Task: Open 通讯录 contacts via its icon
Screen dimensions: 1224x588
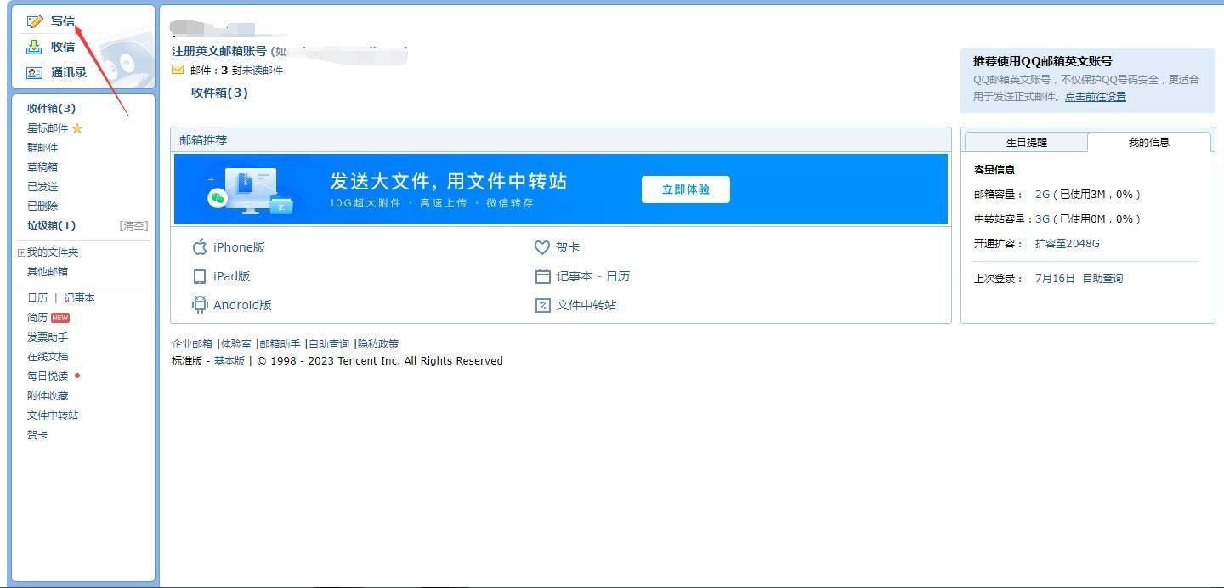Action: point(34,72)
